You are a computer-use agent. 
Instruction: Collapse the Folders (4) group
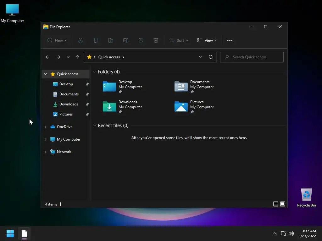95,72
